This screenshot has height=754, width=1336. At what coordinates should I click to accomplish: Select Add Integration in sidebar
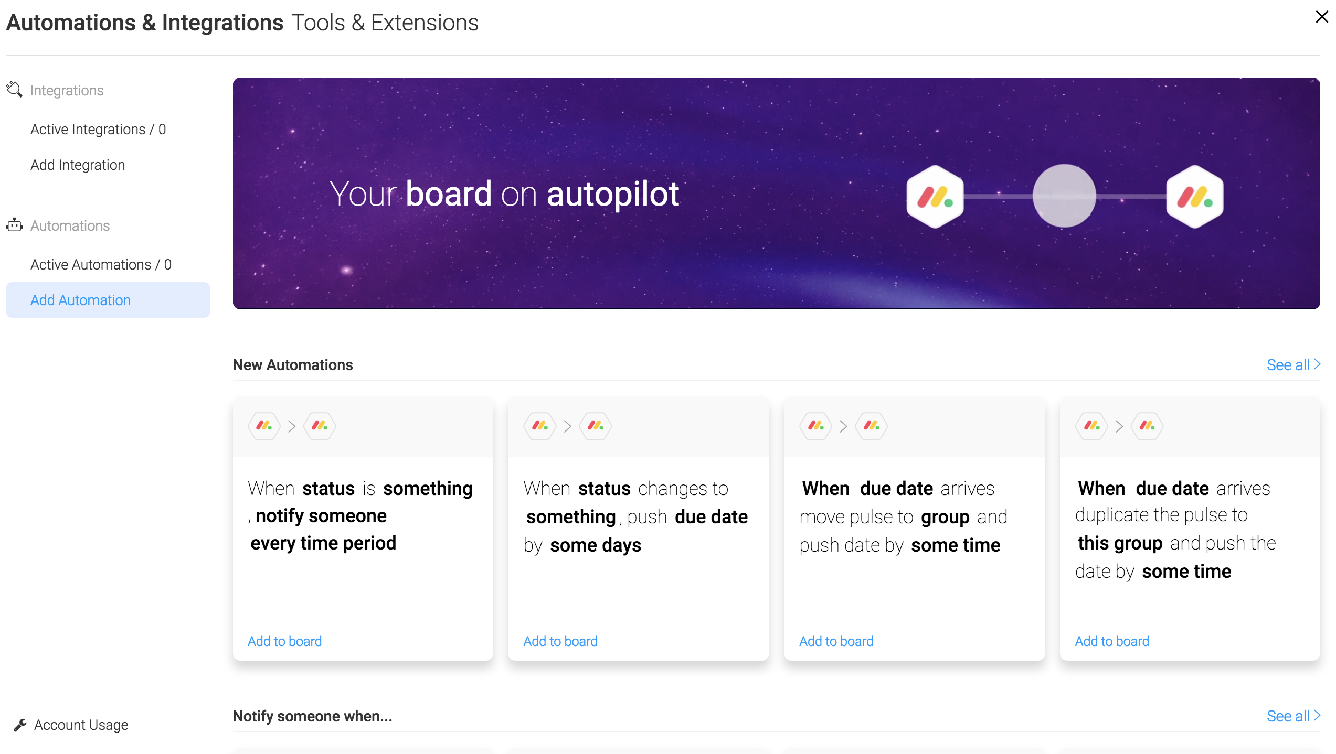(78, 165)
